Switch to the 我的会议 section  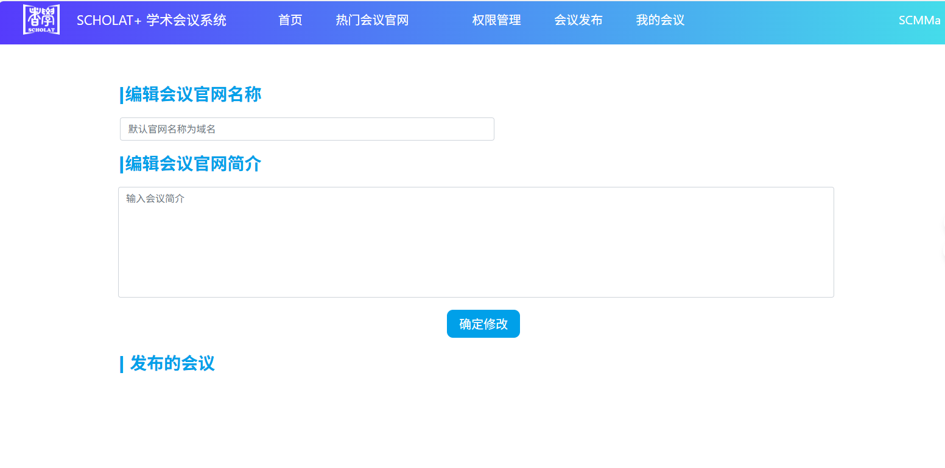(660, 20)
